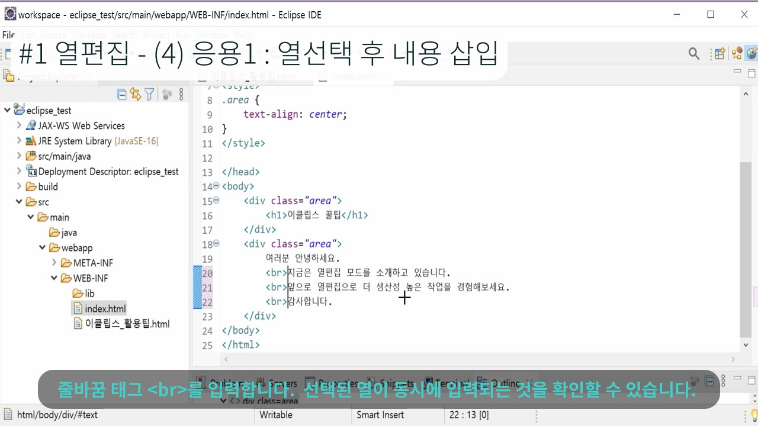Select JAX-WS Web Services tree item
Screen dimensions: 758x426
(x=81, y=125)
